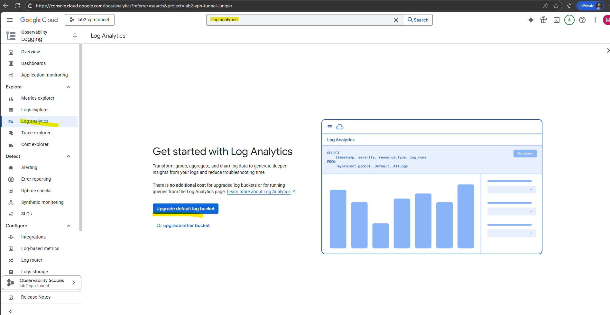Viewport: 610px width, 315px height.
Task: Click the sidebar vertical scrollbar
Action: (81, 137)
